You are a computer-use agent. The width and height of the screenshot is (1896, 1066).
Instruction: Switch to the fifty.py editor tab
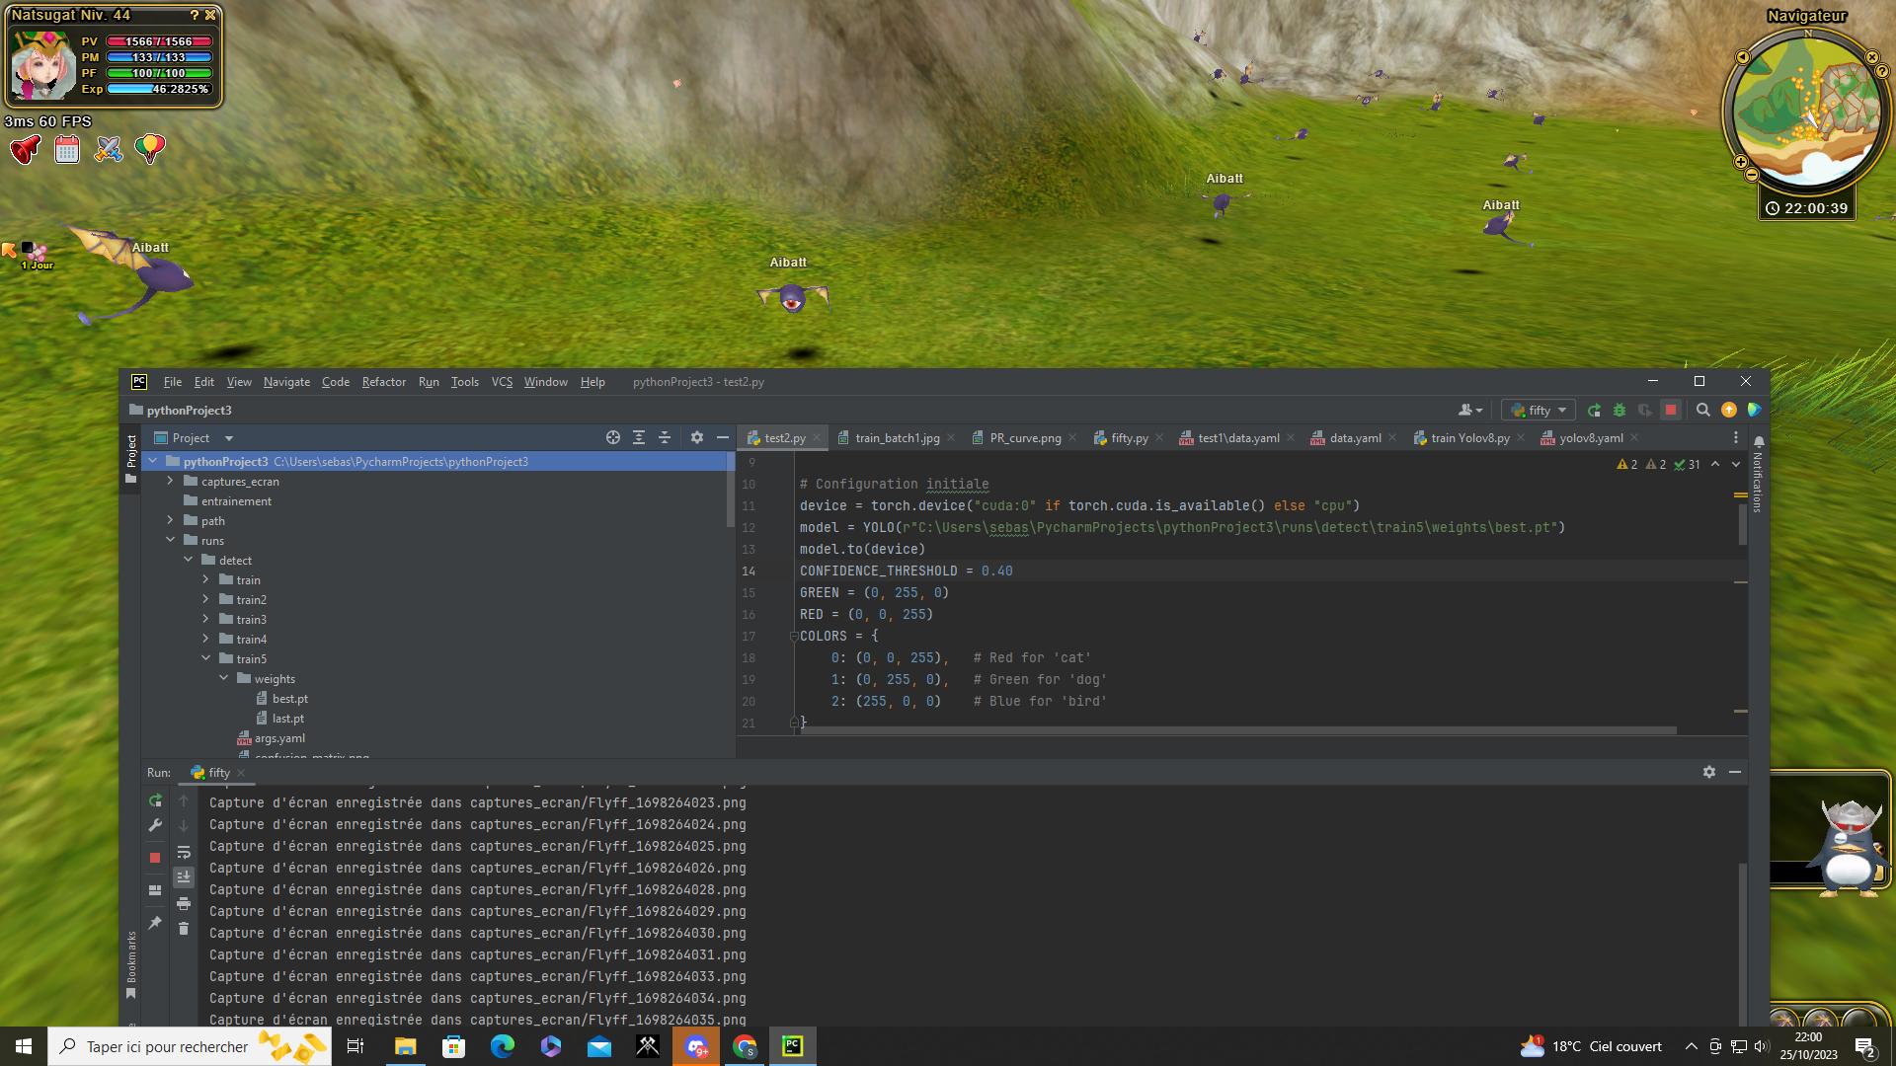(1130, 438)
